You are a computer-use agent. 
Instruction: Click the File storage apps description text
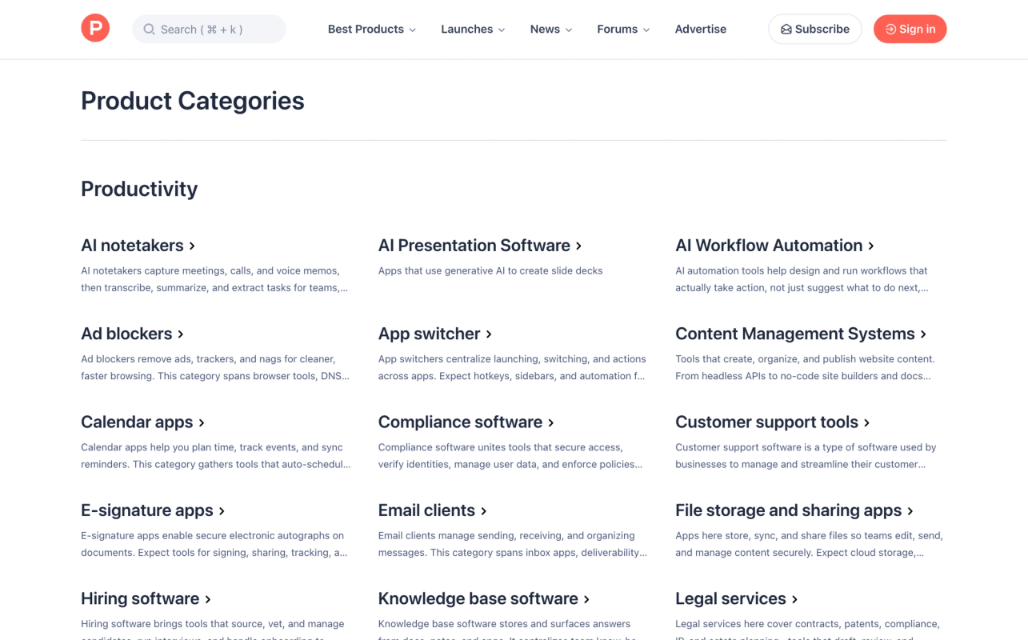[810, 545]
